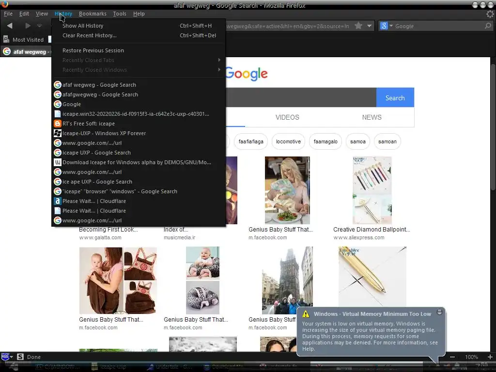Click the Google favicon on the afaf wegweg tab
Image resolution: width=496 pixels, height=372 pixels.
[x=7, y=51]
